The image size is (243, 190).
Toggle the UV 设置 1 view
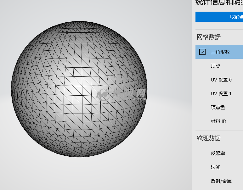[x=221, y=93]
